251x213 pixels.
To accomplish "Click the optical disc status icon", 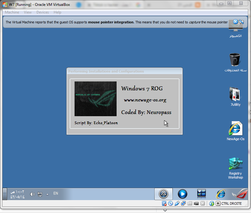I will (x=171, y=203).
